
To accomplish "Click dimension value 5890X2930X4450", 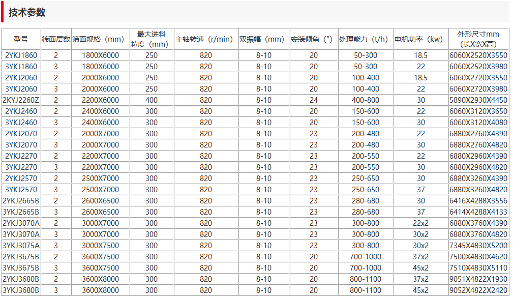I will [478, 100].
